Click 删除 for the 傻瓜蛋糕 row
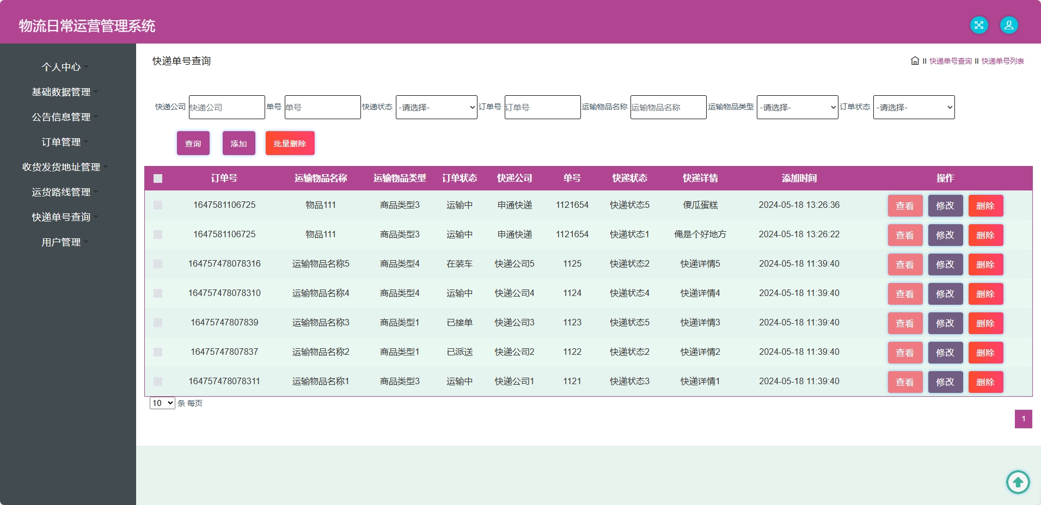Image resolution: width=1041 pixels, height=505 pixels. click(x=985, y=206)
